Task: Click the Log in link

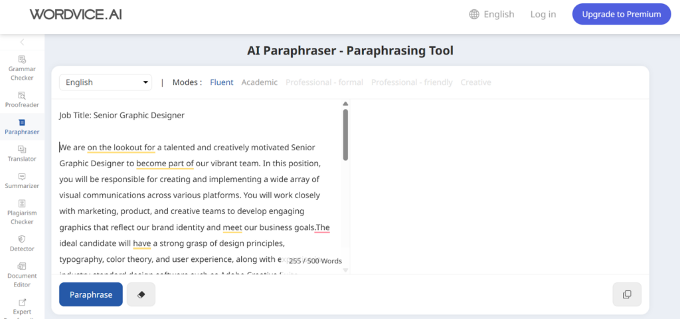Action: pyautogui.click(x=543, y=14)
